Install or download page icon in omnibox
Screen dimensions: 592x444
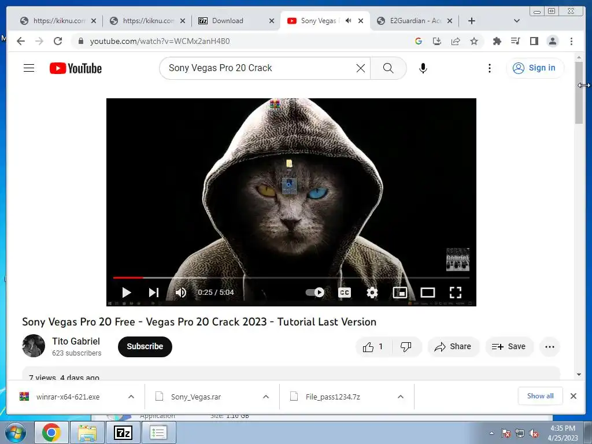tap(437, 41)
